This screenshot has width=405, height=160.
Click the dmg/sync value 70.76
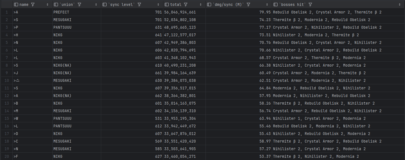(x=265, y=43)
